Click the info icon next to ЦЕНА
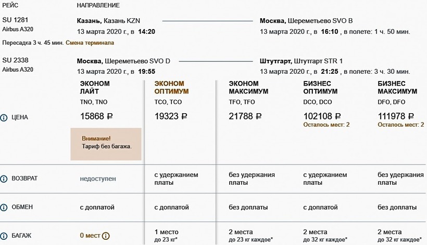 pyautogui.click(x=4, y=117)
